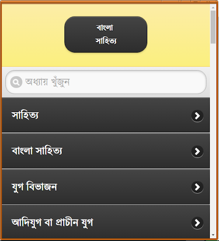Click the gray strip surrounding the search box

(x=106, y=96)
